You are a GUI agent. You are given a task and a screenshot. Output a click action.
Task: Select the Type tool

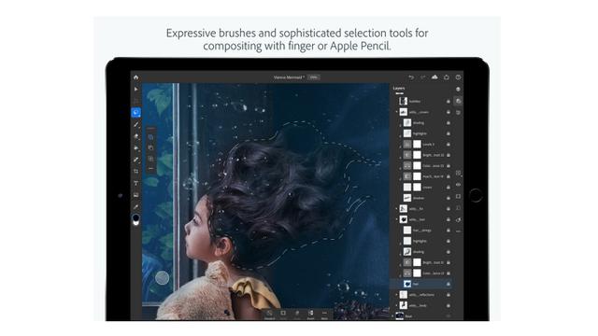click(136, 183)
